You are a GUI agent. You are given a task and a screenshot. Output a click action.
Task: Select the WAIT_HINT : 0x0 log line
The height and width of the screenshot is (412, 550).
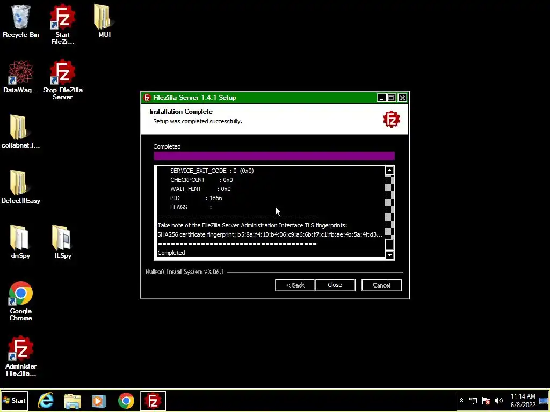point(200,189)
